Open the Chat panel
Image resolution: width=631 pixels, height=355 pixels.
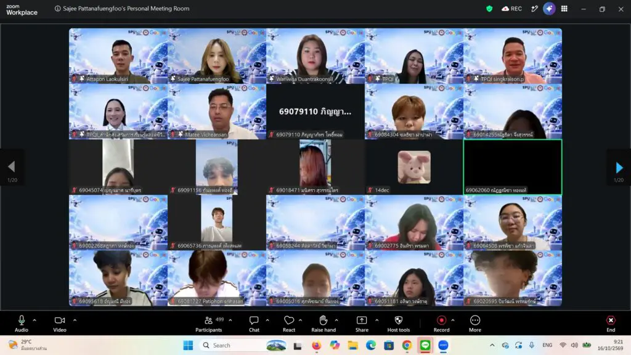point(254,324)
